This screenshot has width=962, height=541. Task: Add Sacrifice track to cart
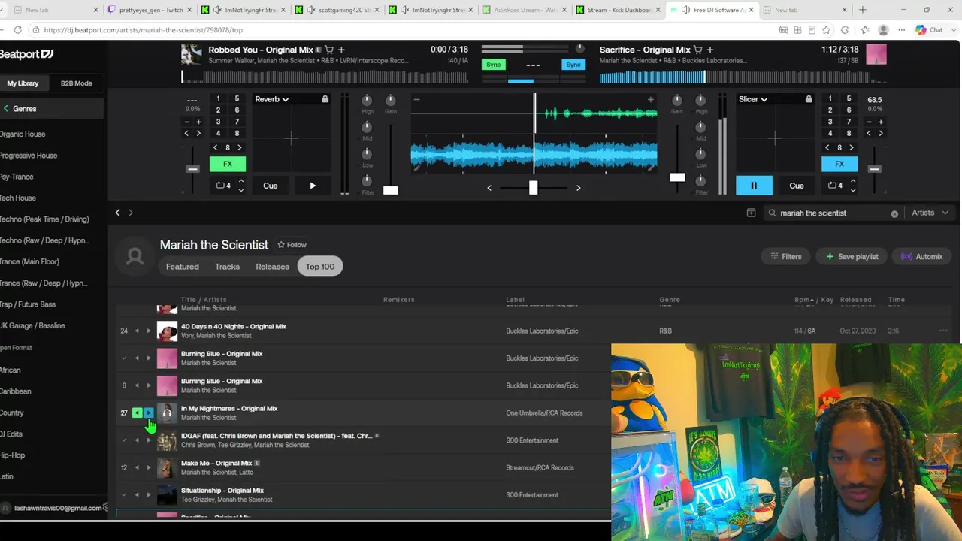(x=698, y=50)
